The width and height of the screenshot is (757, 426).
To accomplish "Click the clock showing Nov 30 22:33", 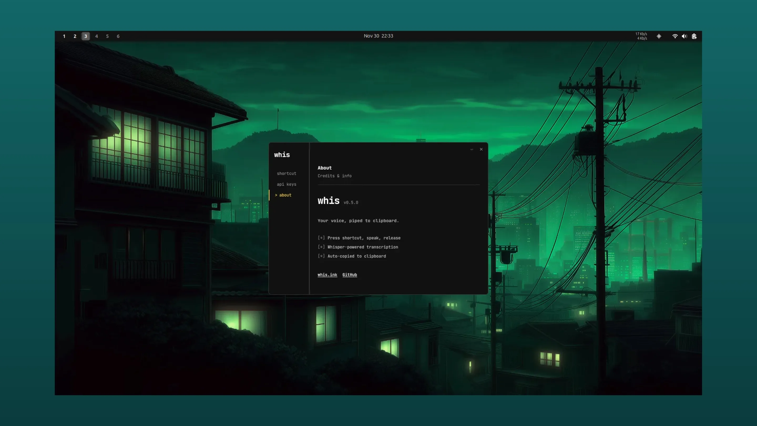I will coord(378,36).
